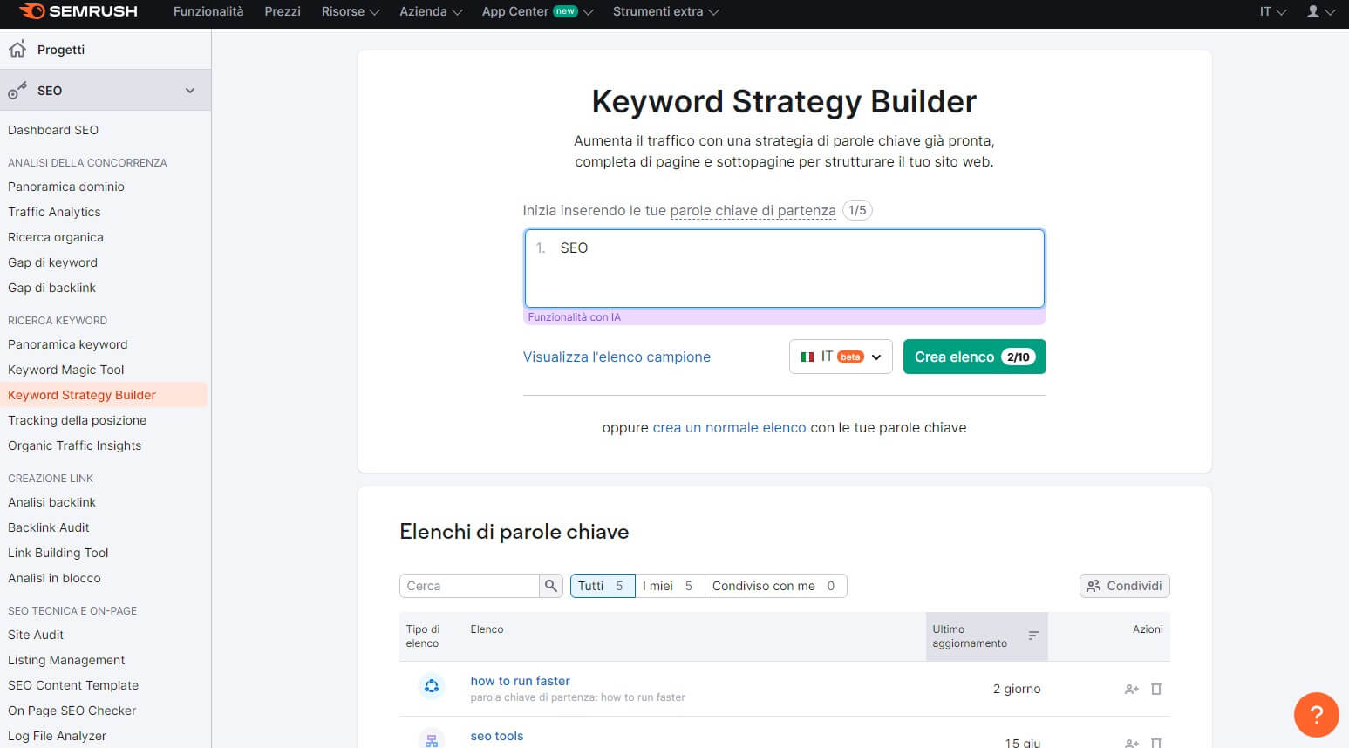The image size is (1349, 748).
Task: Open the seo tools list
Action: 497,736
